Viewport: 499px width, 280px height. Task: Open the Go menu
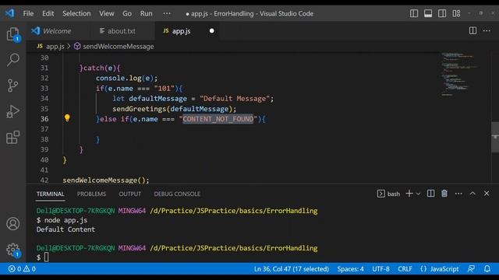click(x=127, y=13)
